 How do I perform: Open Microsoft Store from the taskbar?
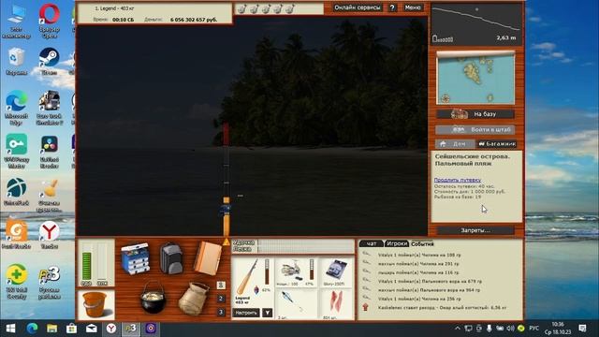(x=71, y=329)
